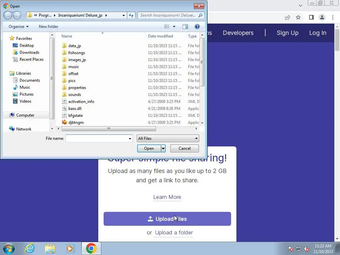Open Documents library

[30, 80]
